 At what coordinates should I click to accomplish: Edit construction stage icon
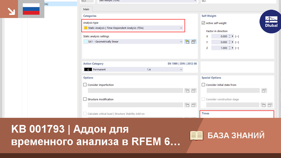point(270,105)
